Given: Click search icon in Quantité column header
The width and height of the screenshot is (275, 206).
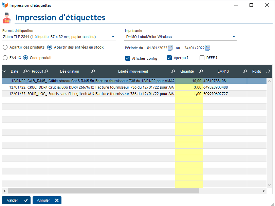Looking at the screenshot, I should [x=201, y=72].
